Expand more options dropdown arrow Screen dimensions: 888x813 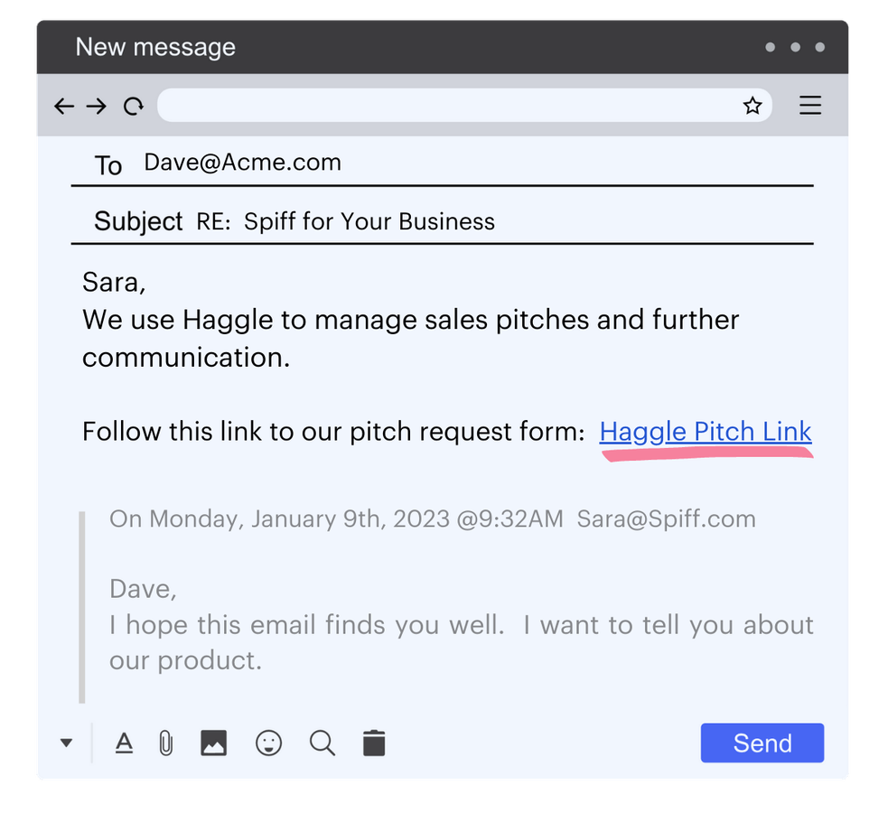pyautogui.click(x=66, y=743)
